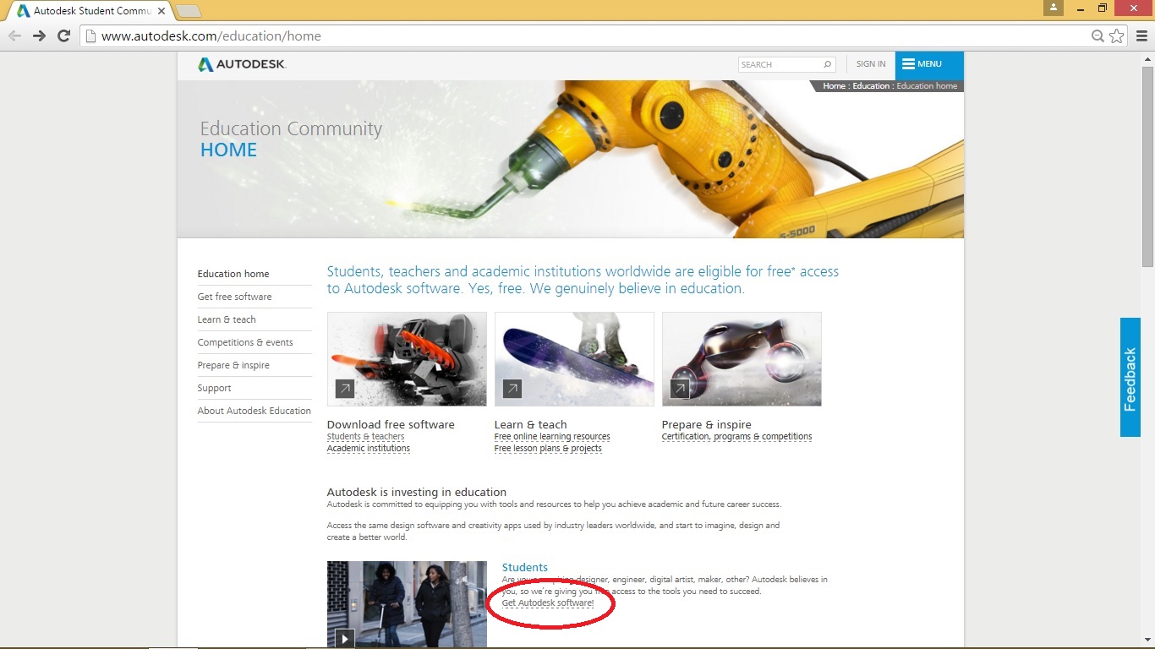Image resolution: width=1155 pixels, height=649 pixels.
Task: Select Learn & teach in sidebar
Action: point(227,319)
